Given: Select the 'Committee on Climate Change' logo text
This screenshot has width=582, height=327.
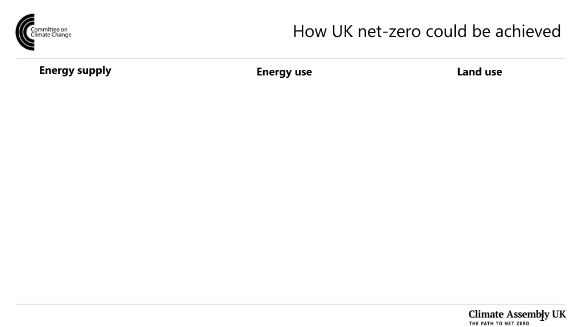Looking at the screenshot, I should [51, 32].
